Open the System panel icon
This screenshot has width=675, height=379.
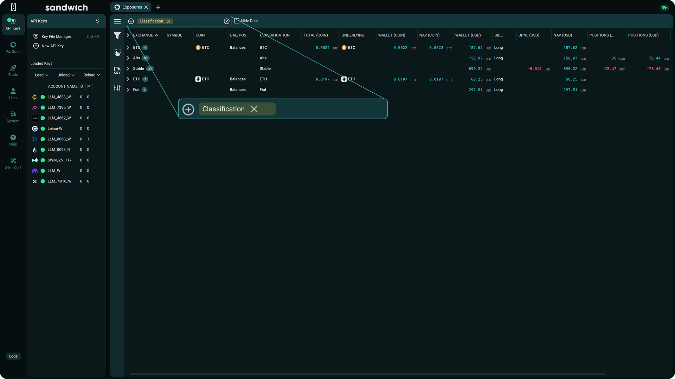point(13,116)
